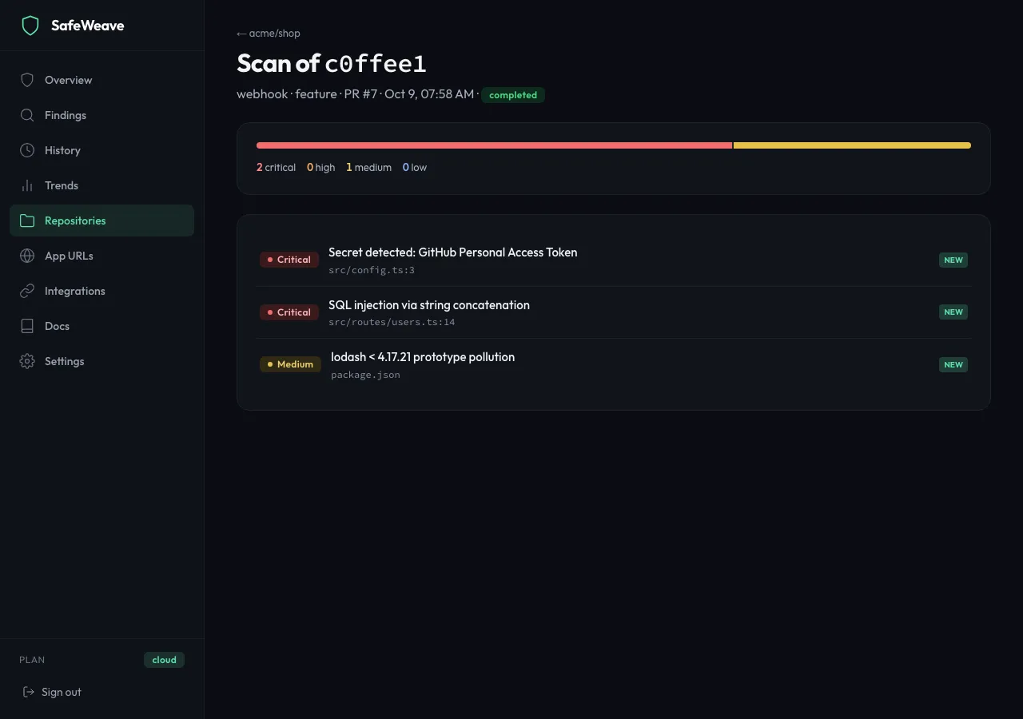The image size is (1023, 719).
Task: Click the package.json file path
Action: click(x=365, y=375)
